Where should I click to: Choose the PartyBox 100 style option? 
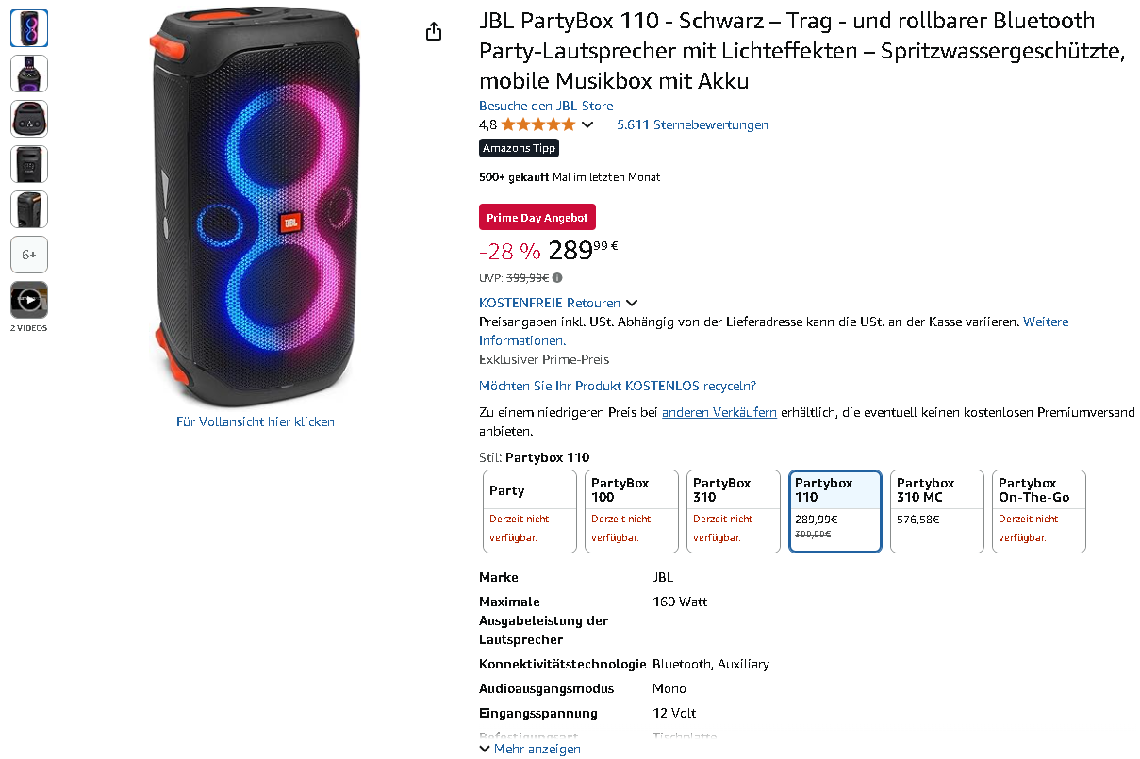click(632, 511)
